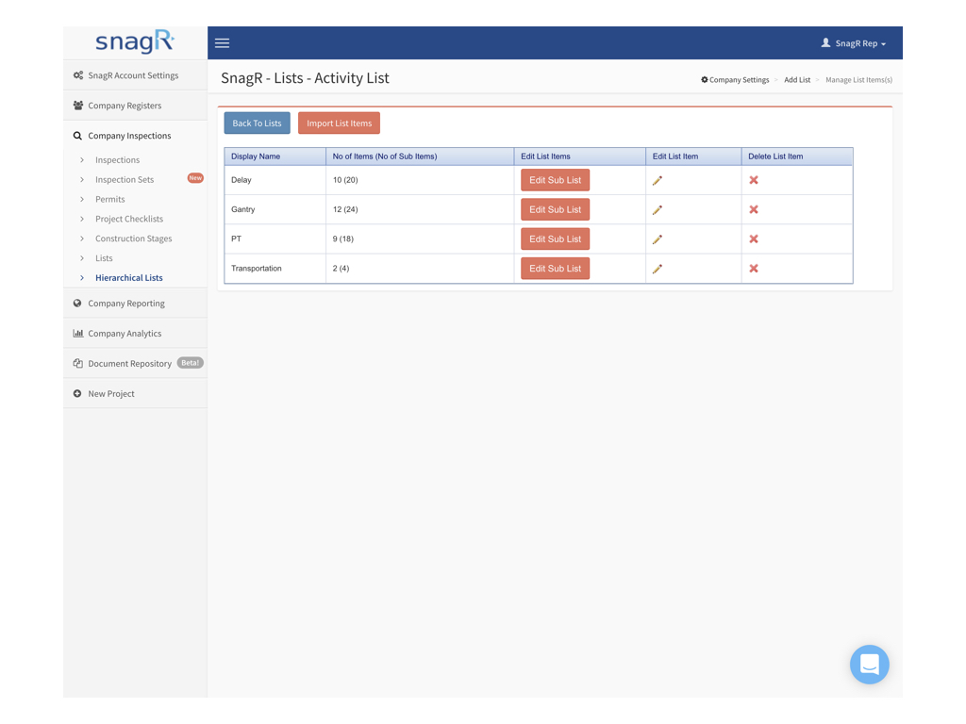Click Delete List Item column header
The image size is (966, 724).
coord(797,156)
